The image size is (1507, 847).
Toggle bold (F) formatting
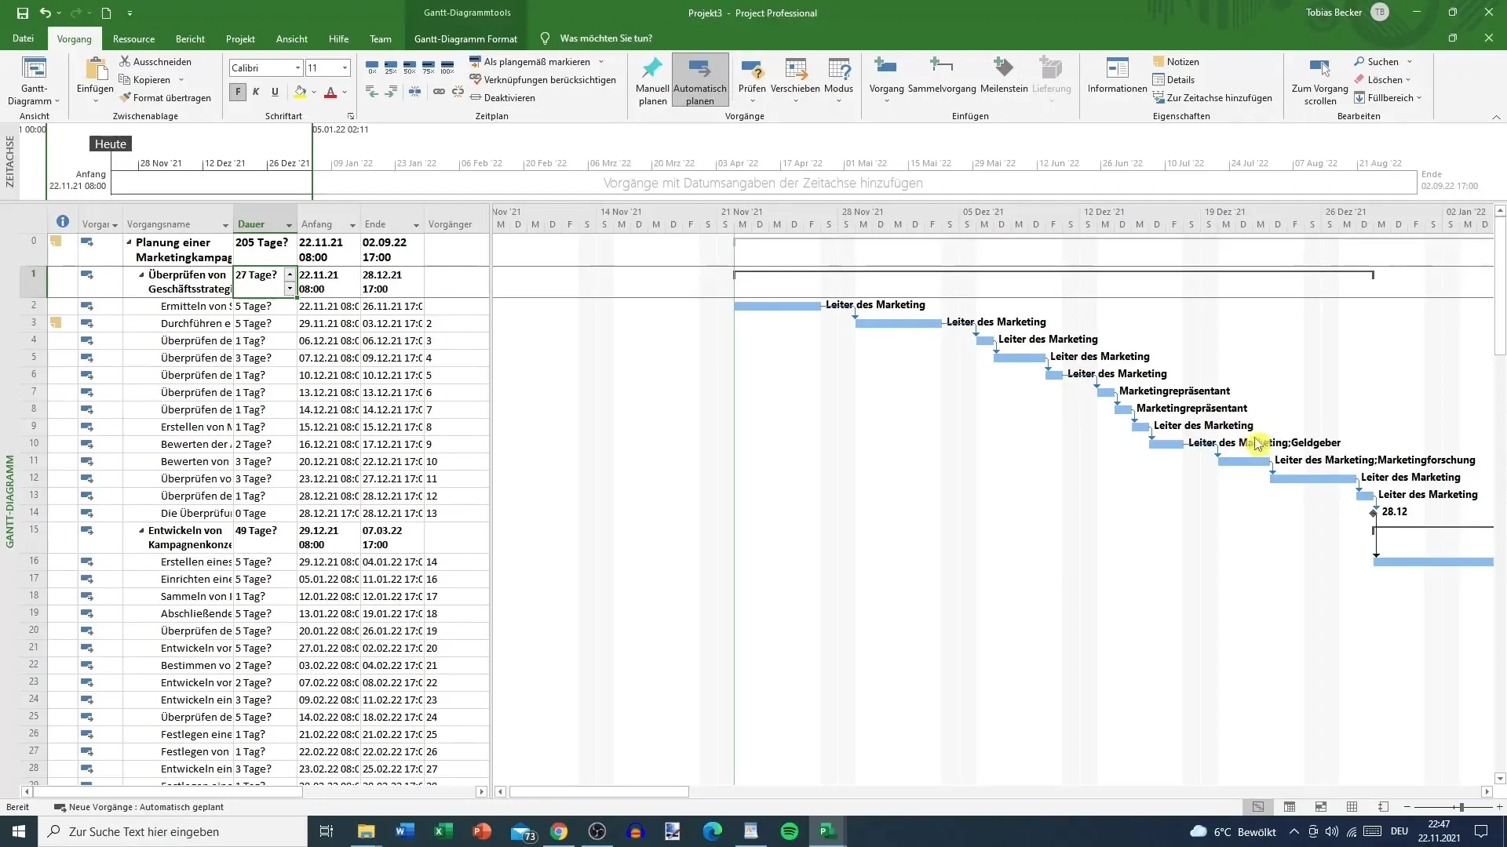click(238, 92)
